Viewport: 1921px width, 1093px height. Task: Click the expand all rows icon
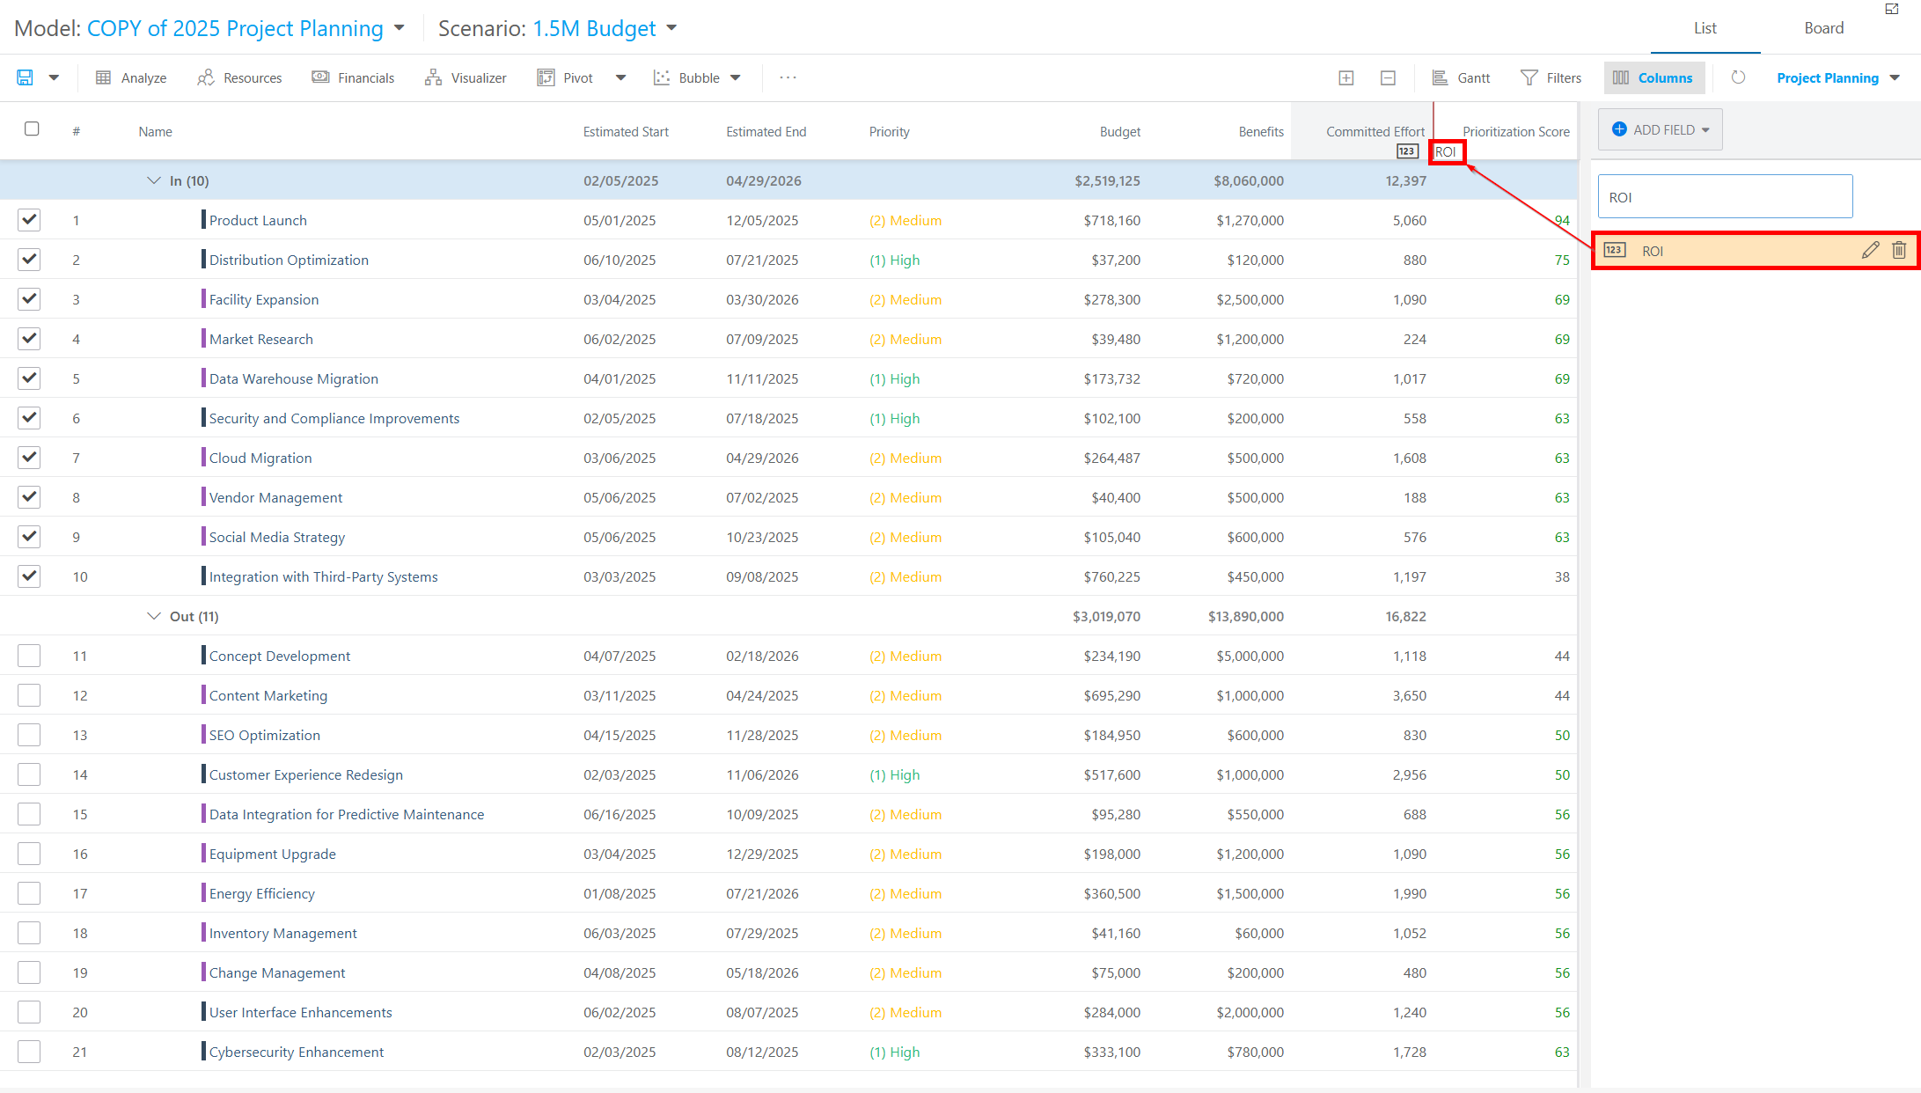click(1345, 77)
